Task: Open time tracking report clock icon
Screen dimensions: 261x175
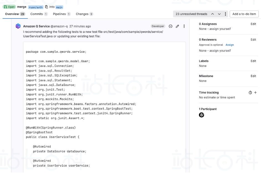Action: [x=250, y=93]
